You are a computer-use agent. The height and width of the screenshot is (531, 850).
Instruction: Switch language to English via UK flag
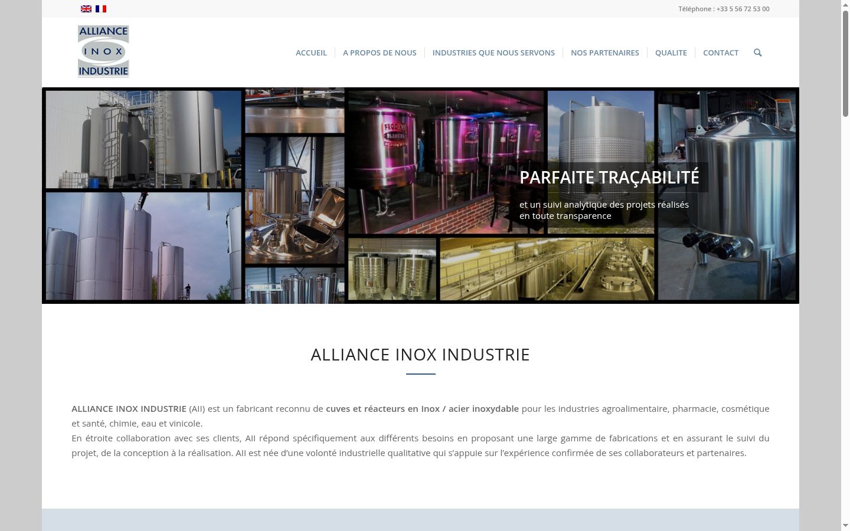(86, 9)
